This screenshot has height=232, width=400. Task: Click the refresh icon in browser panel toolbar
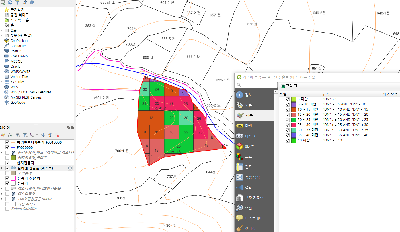[x=10, y=2]
